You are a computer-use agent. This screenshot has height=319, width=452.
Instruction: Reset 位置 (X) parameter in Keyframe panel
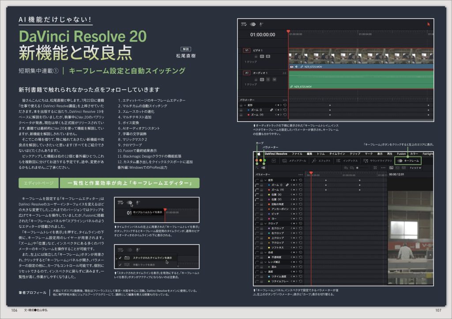tap(300, 195)
